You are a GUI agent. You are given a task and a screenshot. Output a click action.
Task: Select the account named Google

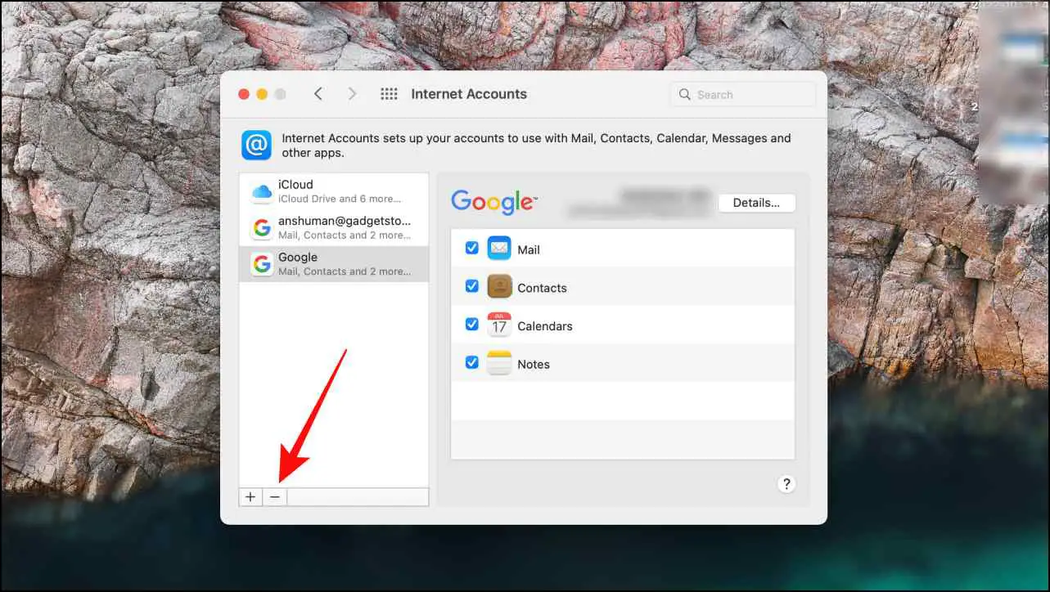334,264
